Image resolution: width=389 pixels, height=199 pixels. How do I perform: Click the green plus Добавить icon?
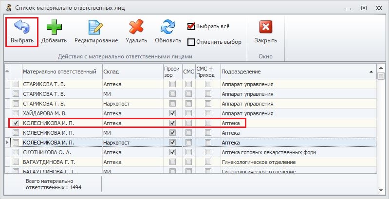coord(54,27)
